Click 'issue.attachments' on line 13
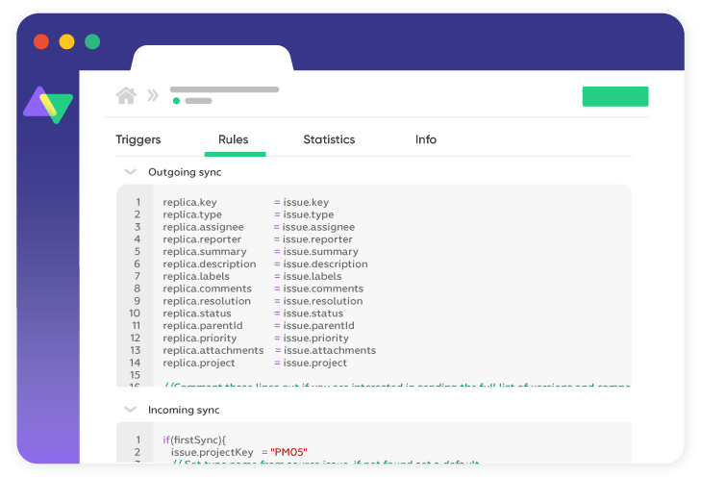 (x=330, y=350)
